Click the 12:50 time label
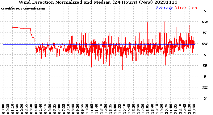Screen dimensions: 213x115 (106, 109)
